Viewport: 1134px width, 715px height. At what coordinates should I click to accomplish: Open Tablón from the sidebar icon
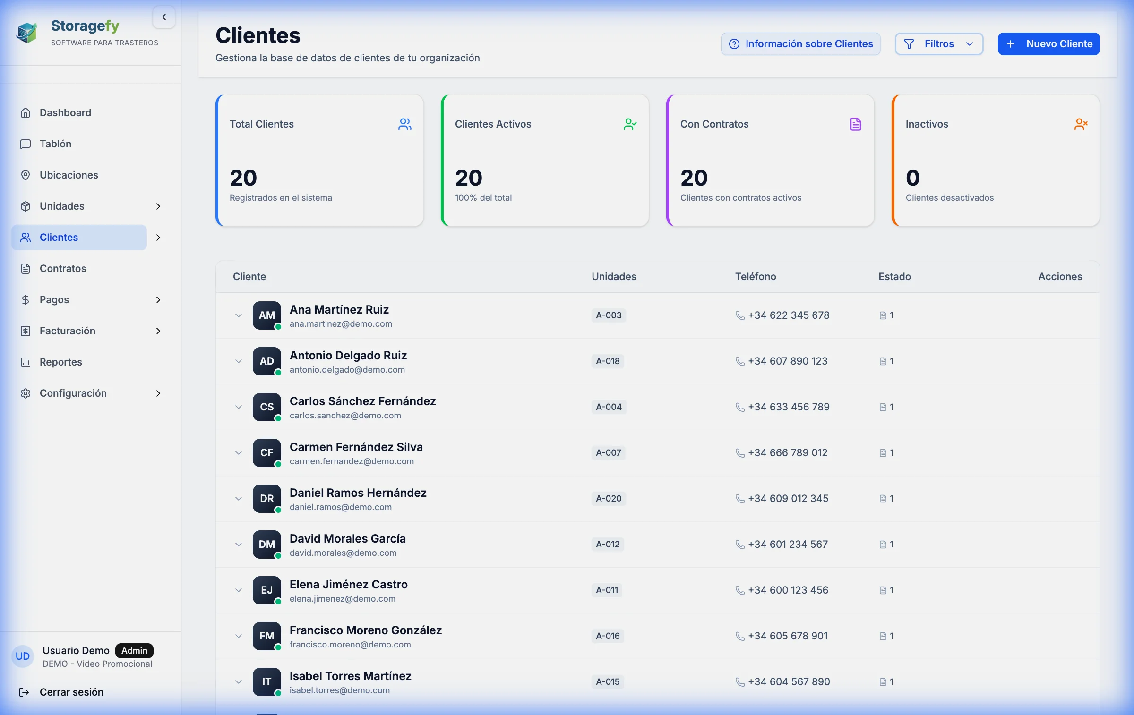[26, 144]
